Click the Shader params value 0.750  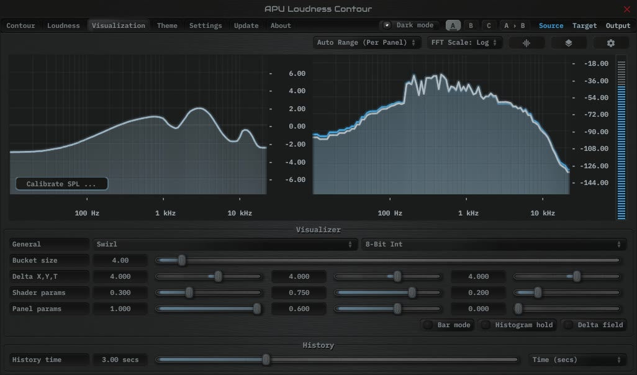pos(299,292)
